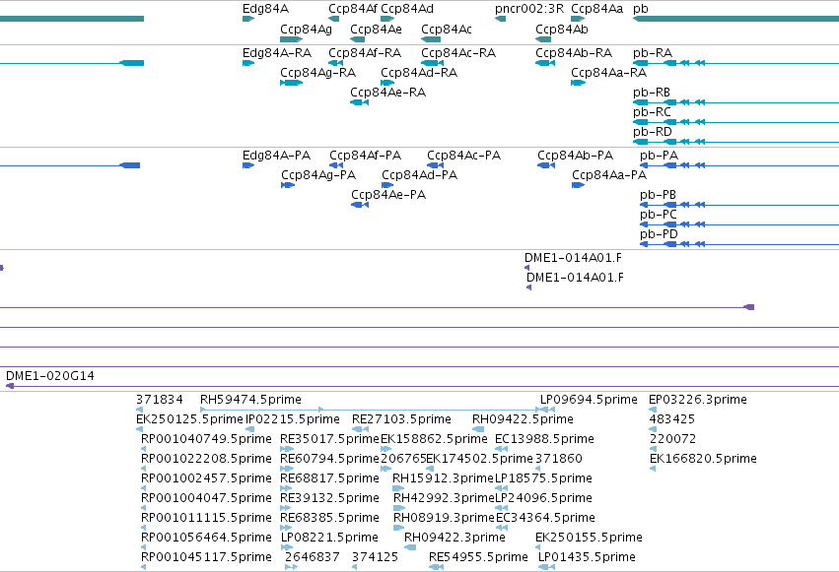Click EST EK158862.5prime
The image size is (839, 572).
434,439
